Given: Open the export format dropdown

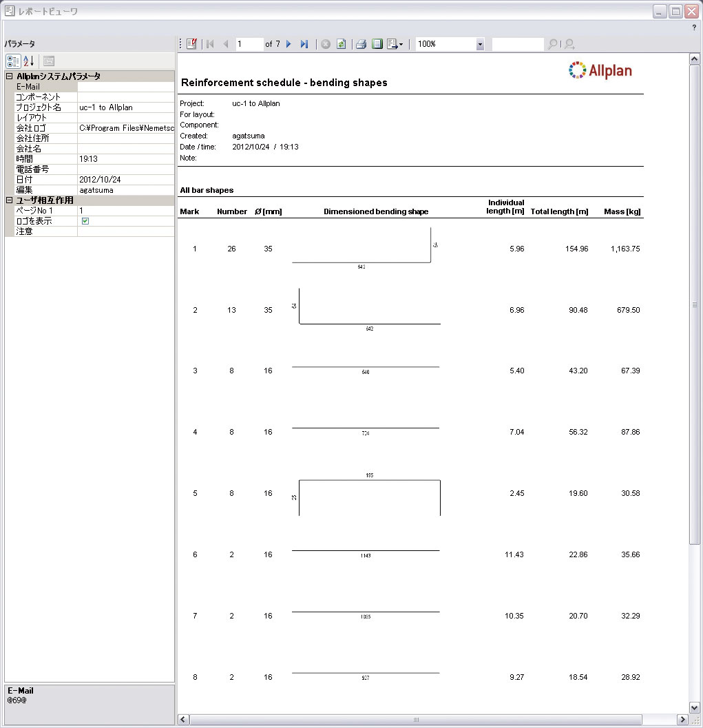Looking at the screenshot, I should pyautogui.click(x=395, y=44).
